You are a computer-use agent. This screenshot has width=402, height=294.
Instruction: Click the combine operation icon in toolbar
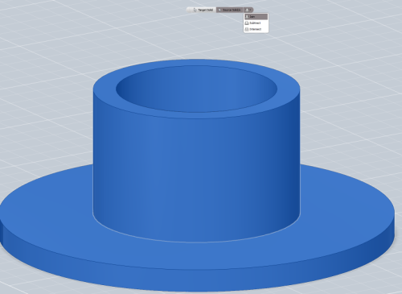pyautogui.click(x=247, y=10)
